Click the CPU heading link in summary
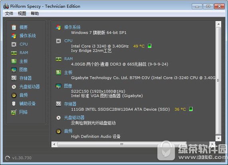 coord(68,41)
